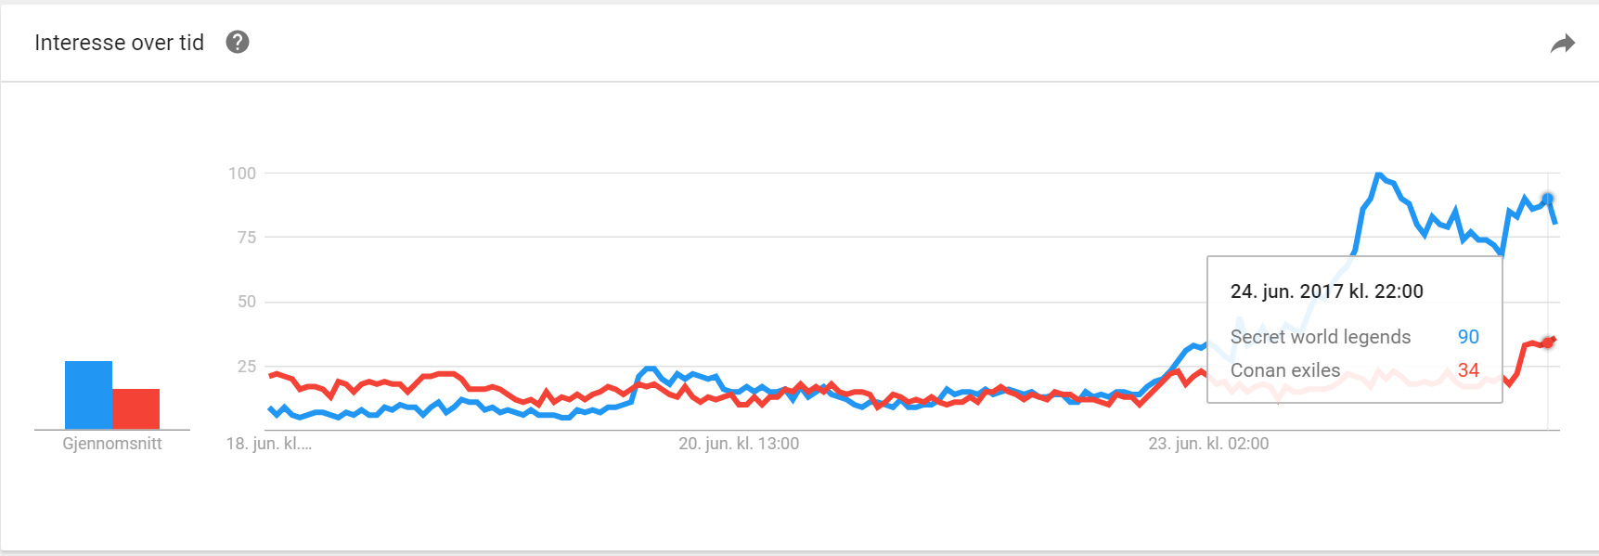
Task: Click Secret world legends in tooltip
Action: 1321,337
